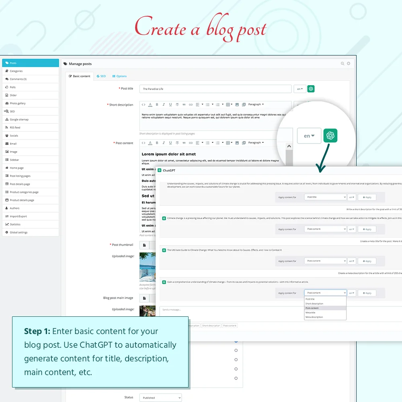
Task: Choose Short description in Apply content for dropdown
Action: (x=315, y=303)
